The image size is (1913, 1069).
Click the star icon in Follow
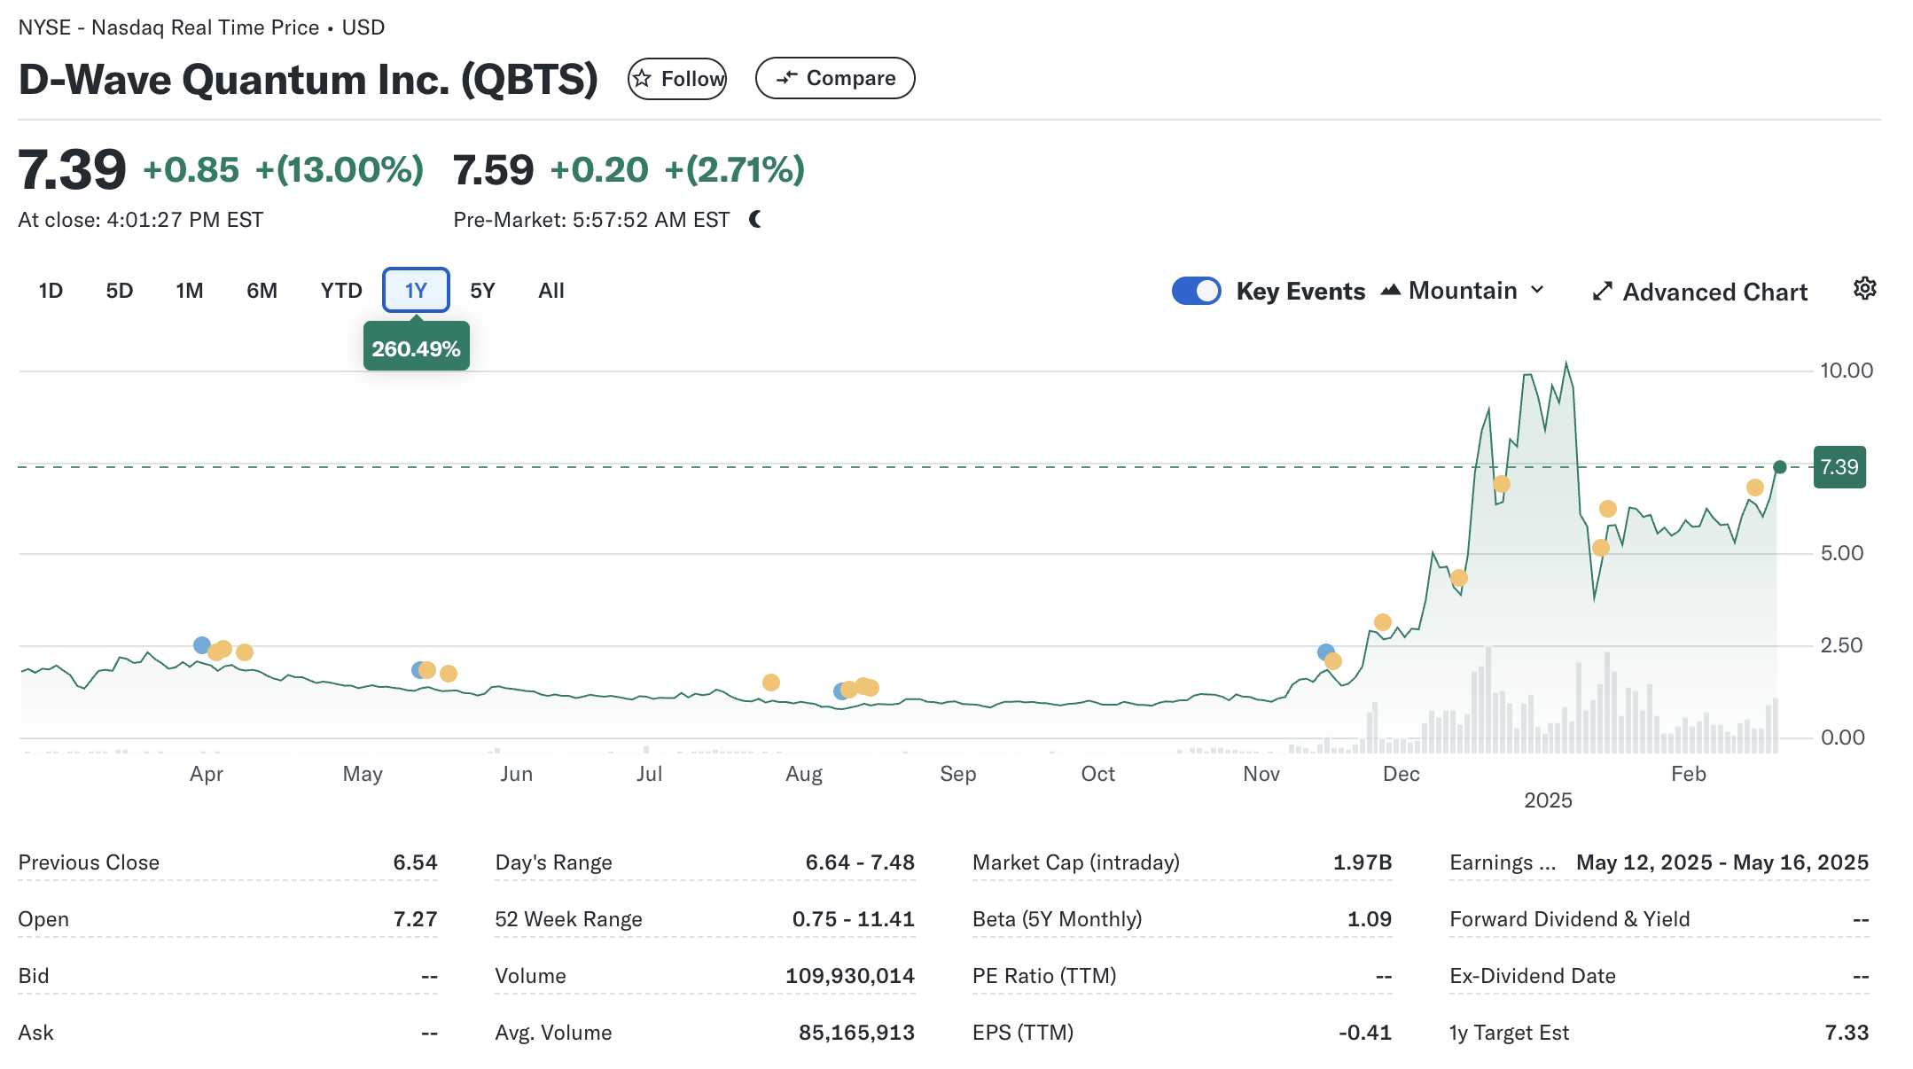tap(643, 79)
